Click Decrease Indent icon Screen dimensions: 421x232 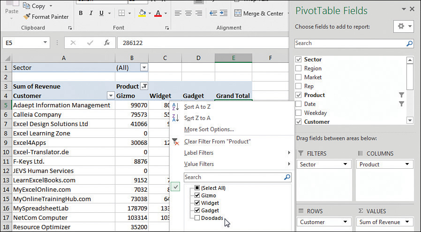[x=213, y=13]
